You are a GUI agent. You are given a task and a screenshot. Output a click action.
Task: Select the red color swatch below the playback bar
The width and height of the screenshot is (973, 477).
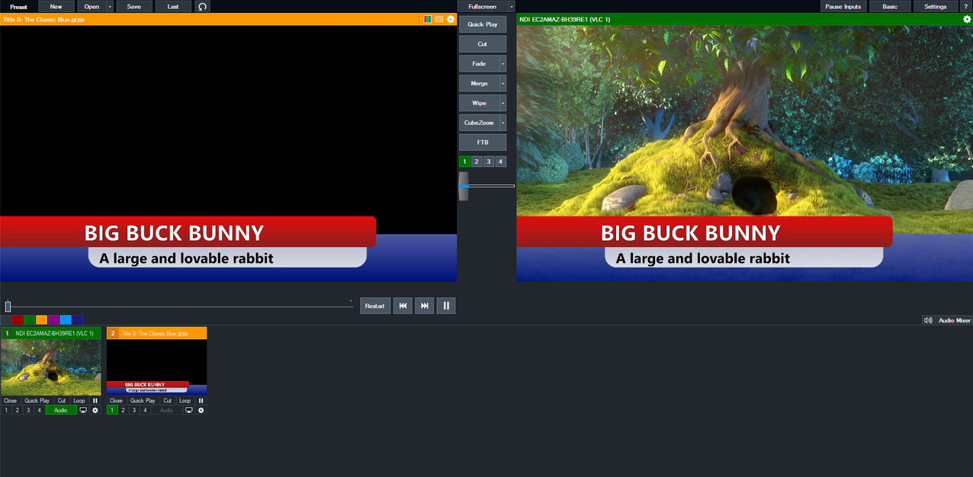click(x=17, y=319)
